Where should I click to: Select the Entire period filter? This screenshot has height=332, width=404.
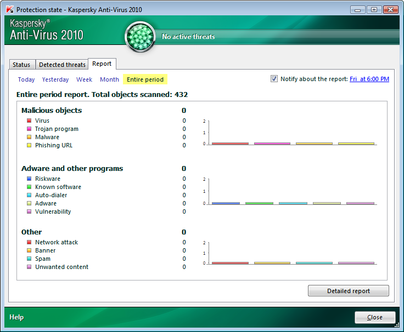(145, 79)
